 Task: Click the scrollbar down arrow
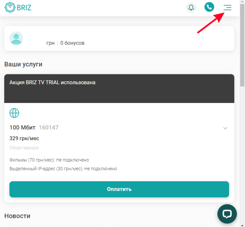242,225
